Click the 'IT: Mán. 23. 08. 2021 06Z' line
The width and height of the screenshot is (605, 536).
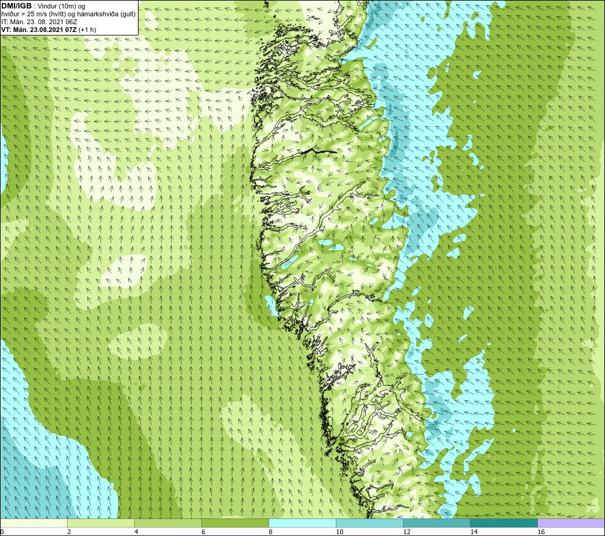[39, 22]
